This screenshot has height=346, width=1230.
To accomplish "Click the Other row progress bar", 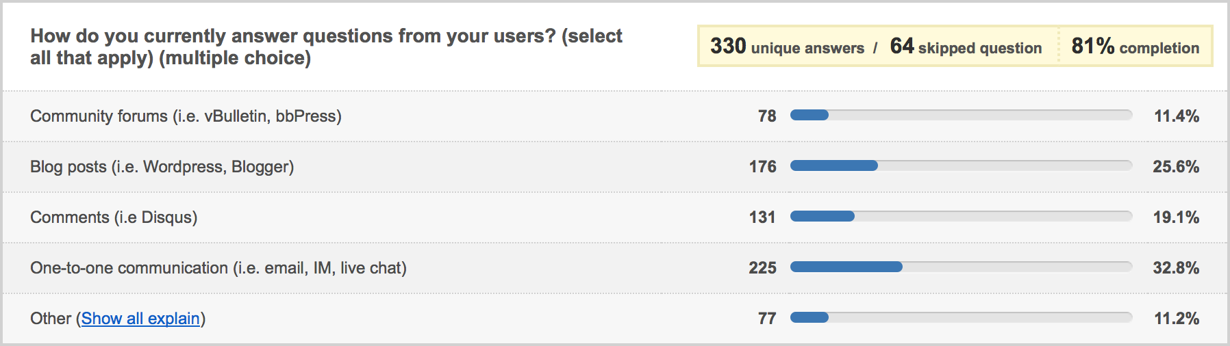I will [961, 317].
